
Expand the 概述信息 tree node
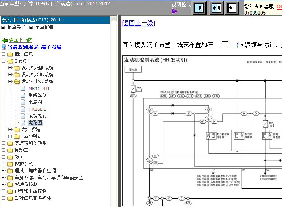pyautogui.click(x=3, y=54)
